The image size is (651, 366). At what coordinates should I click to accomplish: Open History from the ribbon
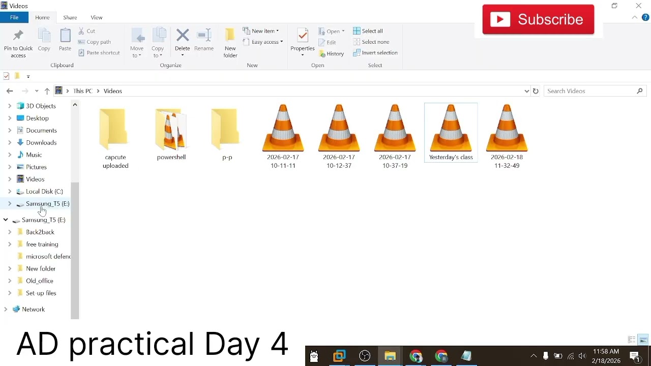pos(332,54)
